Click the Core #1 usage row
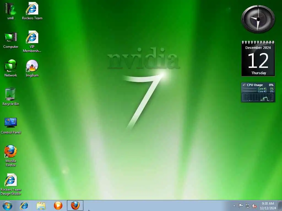This screenshot has width=282, height=211. point(258,89)
